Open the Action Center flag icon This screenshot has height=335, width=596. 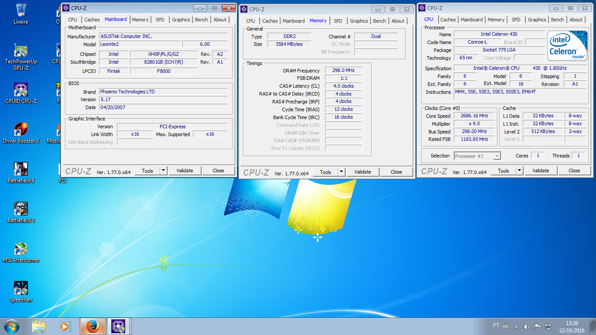[538, 326]
